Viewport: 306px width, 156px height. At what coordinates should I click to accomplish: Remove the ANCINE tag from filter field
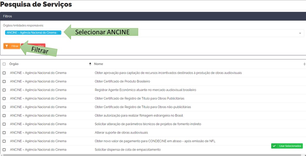pos(59,33)
